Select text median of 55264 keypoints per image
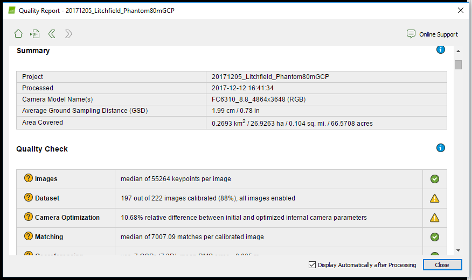Screen dimensions: 472x280 pos(176,179)
